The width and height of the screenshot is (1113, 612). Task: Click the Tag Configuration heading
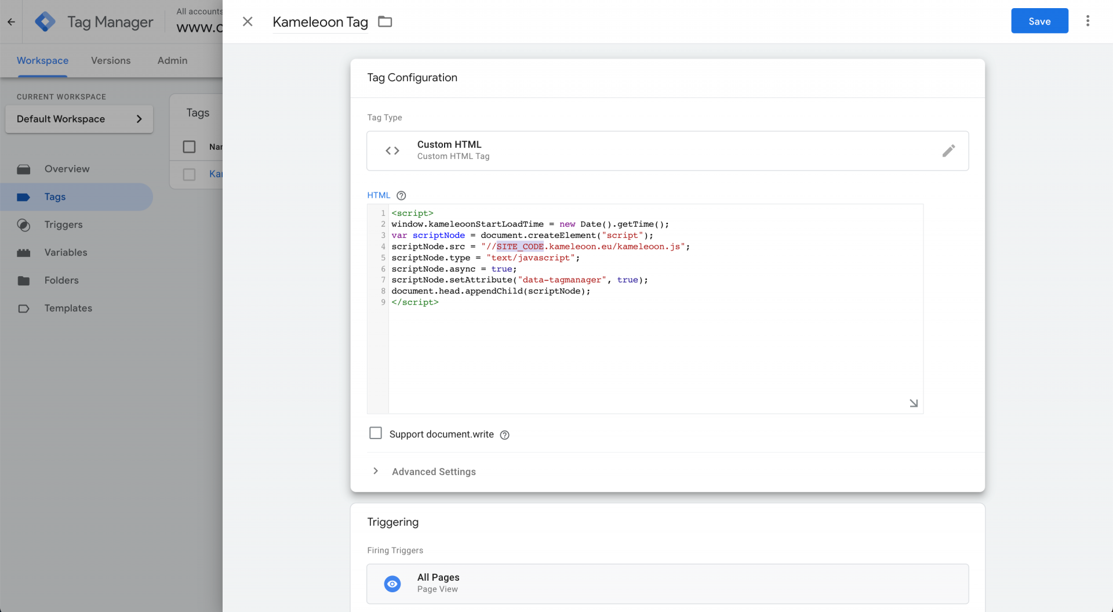pyautogui.click(x=412, y=78)
